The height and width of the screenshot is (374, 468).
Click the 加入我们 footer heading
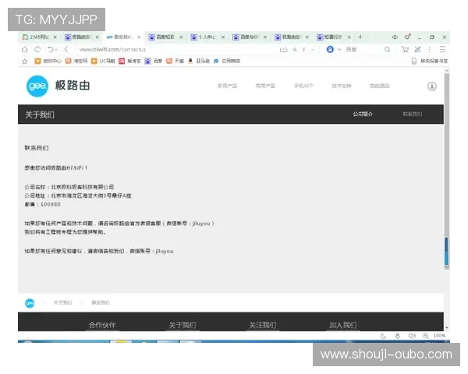343,325
